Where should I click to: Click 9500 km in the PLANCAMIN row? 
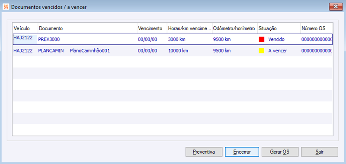tap(222, 51)
